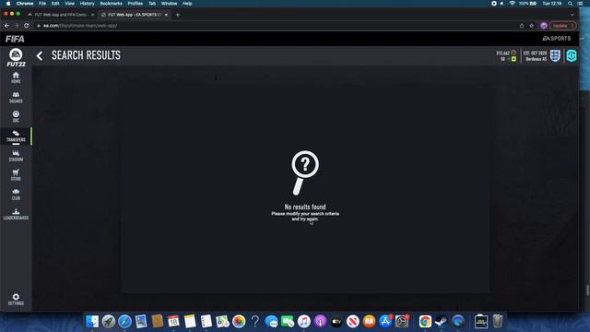Share this page from address bar
590x332 pixels.
(522, 26)
